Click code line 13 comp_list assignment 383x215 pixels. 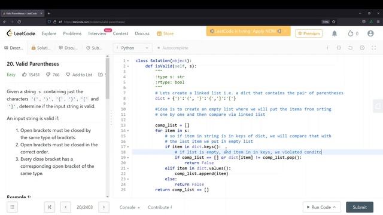(x=172, y=125)
